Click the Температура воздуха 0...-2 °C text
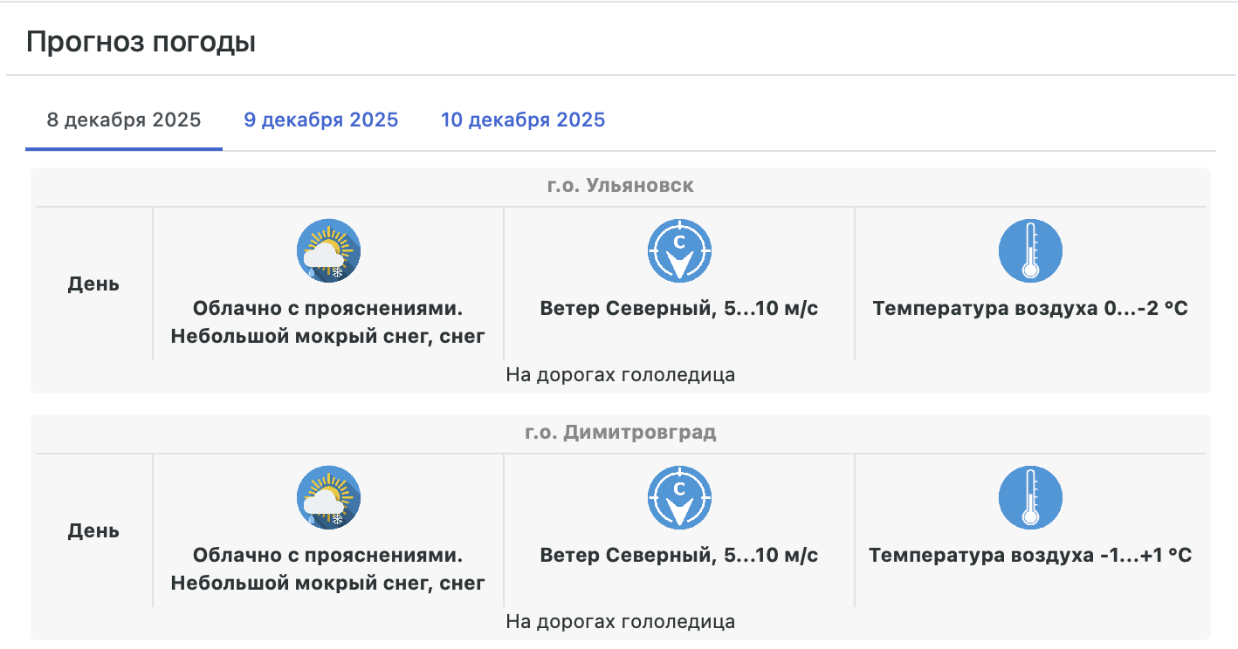The image size is (1238, 649). point(1030,309)
